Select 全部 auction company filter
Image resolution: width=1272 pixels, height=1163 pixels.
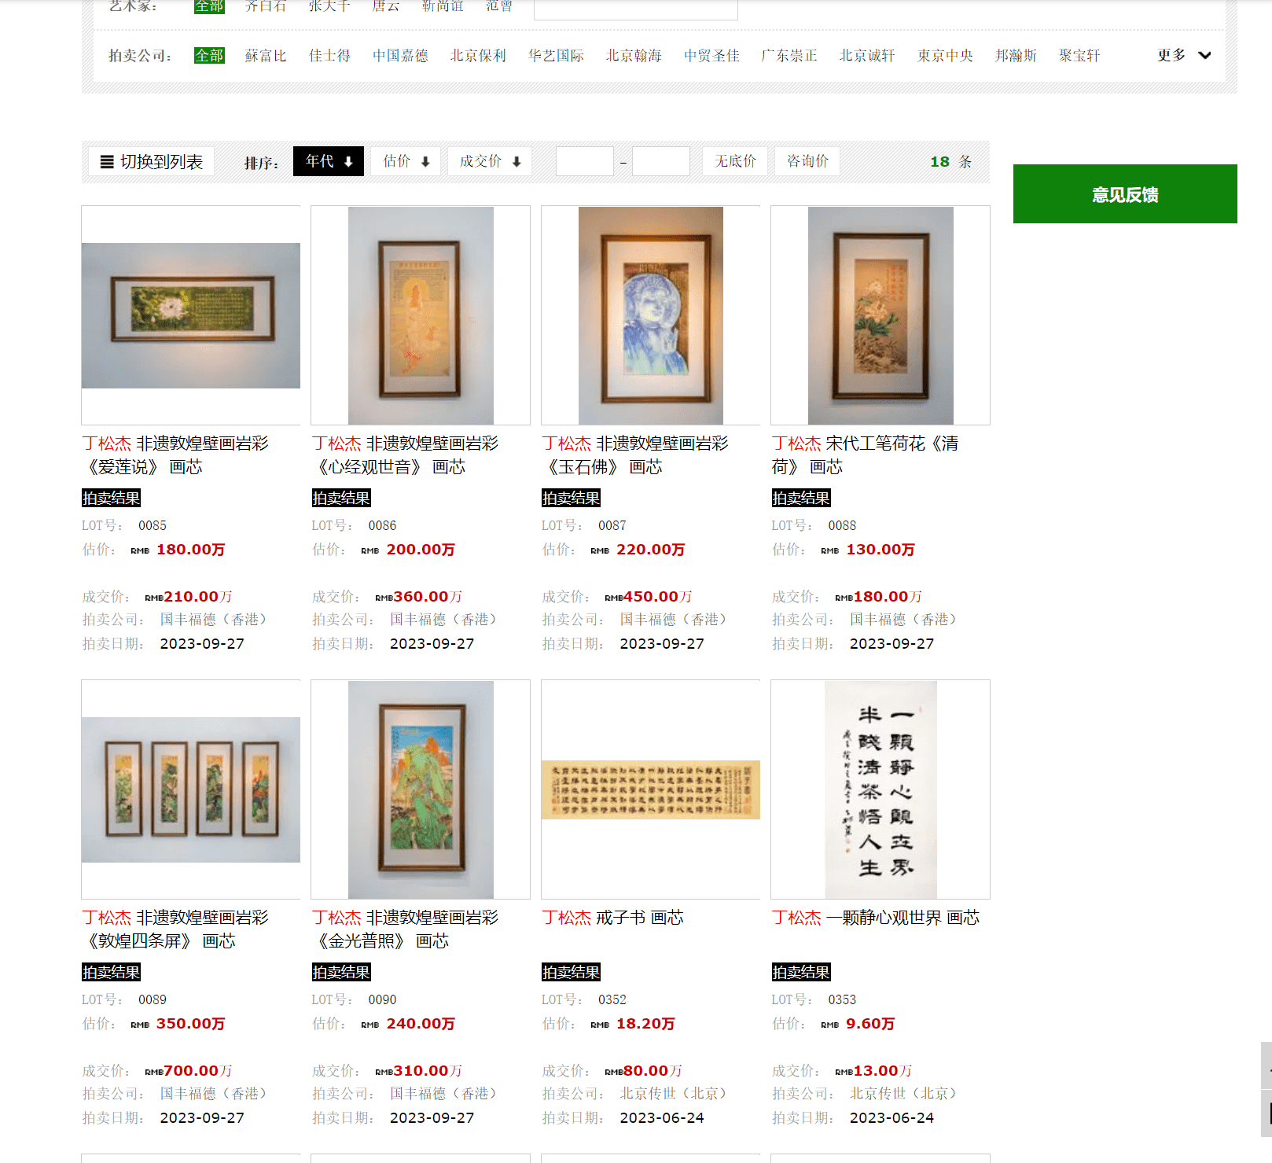(x=209, y=56)
